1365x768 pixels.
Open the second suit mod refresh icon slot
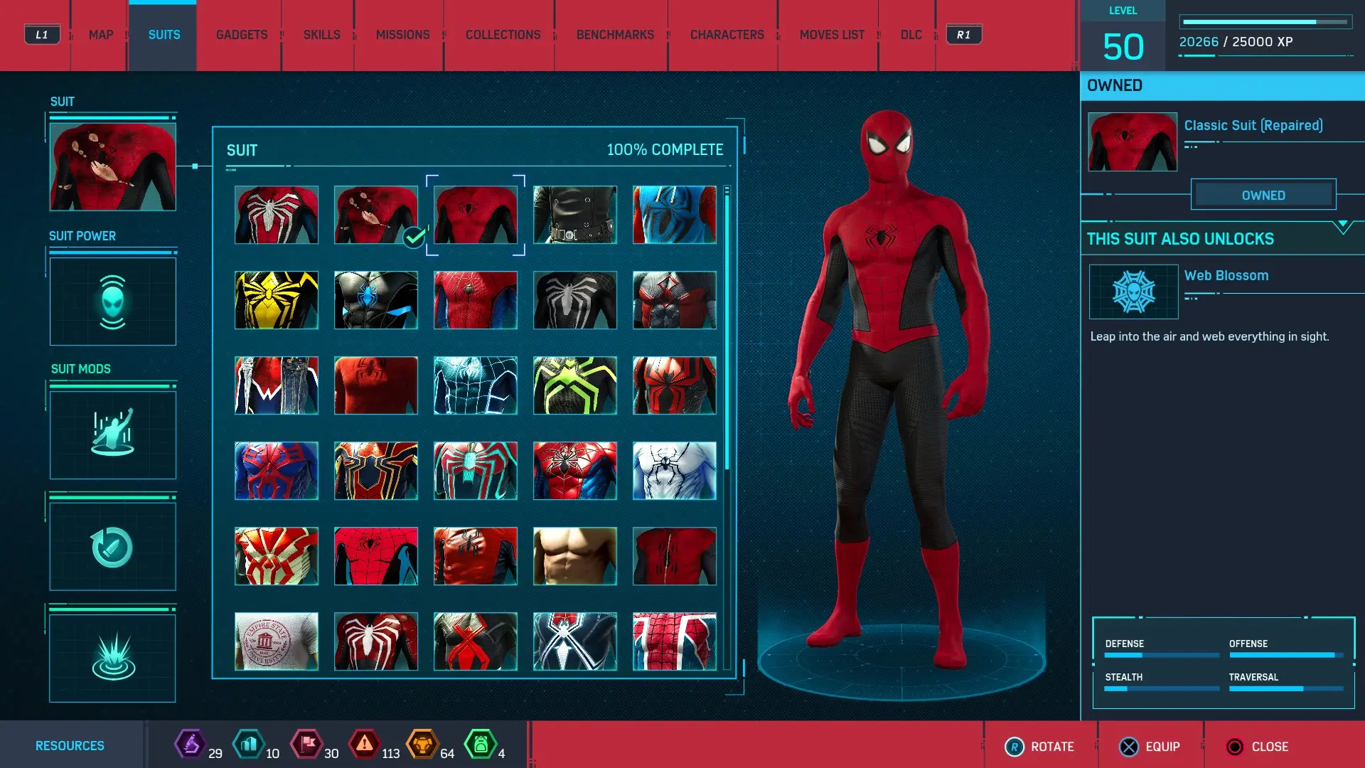point(112,546)
